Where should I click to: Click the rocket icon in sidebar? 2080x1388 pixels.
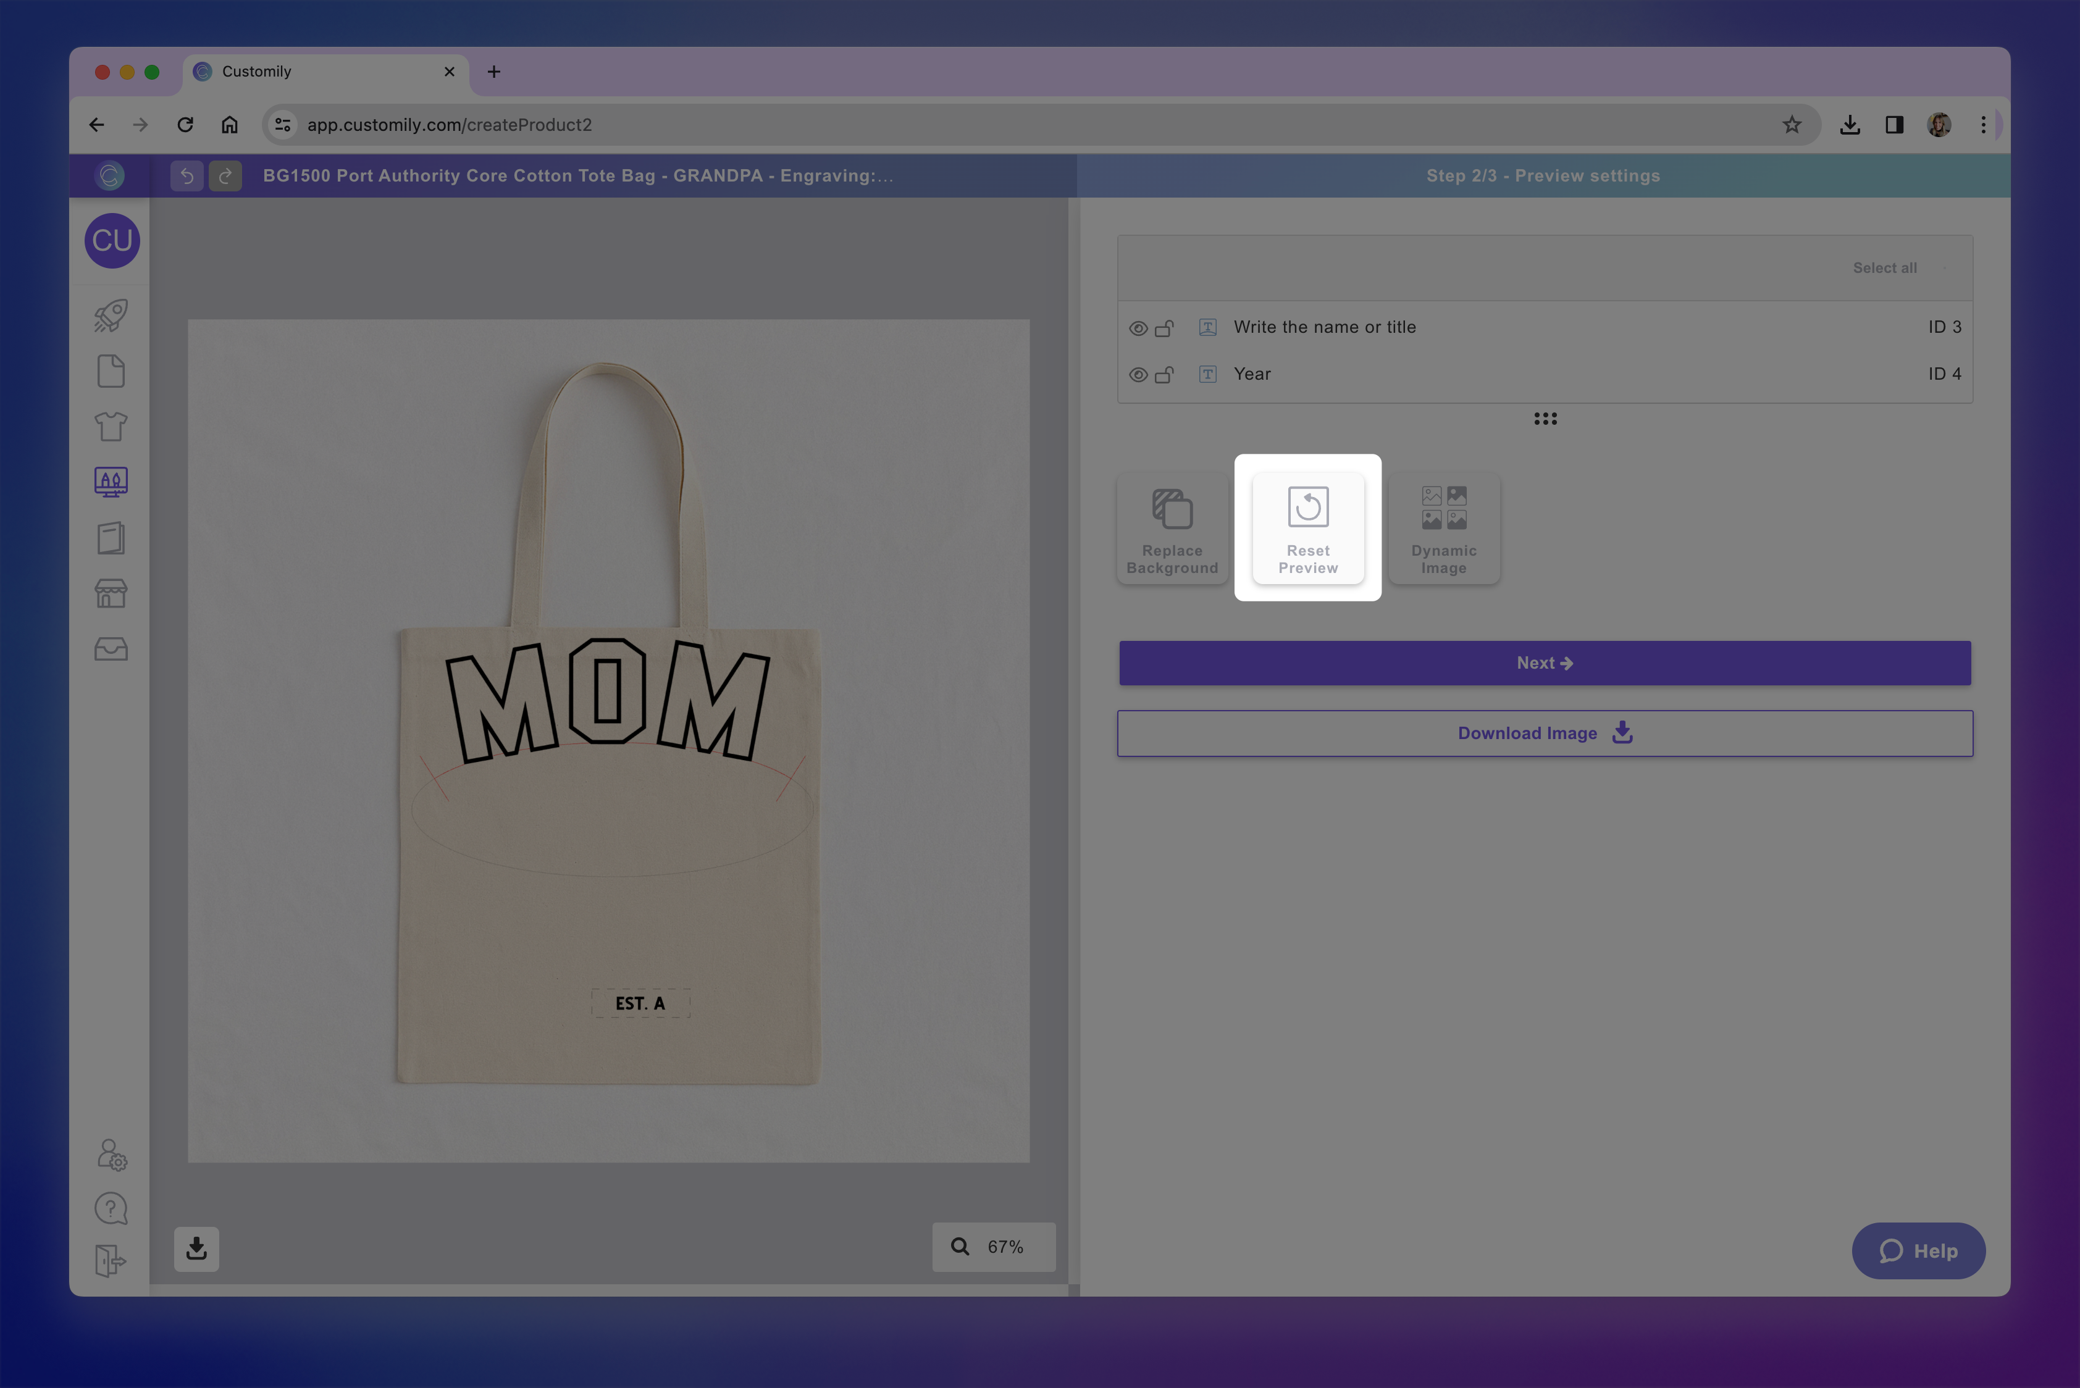coord(111,316)
